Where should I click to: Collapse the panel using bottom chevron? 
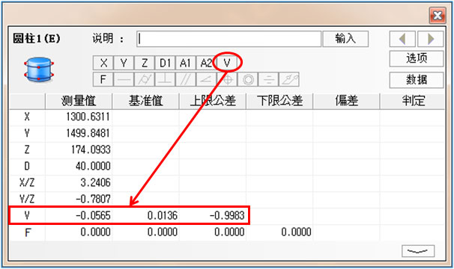(418, 251)
